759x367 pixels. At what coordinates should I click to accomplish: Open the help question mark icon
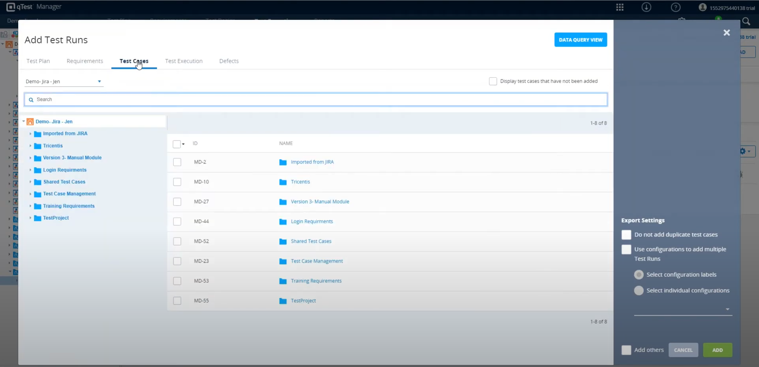click(675, 8)
